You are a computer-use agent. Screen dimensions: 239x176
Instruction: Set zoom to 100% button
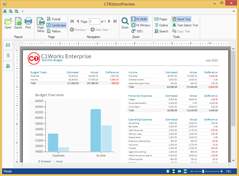[137, 31]
